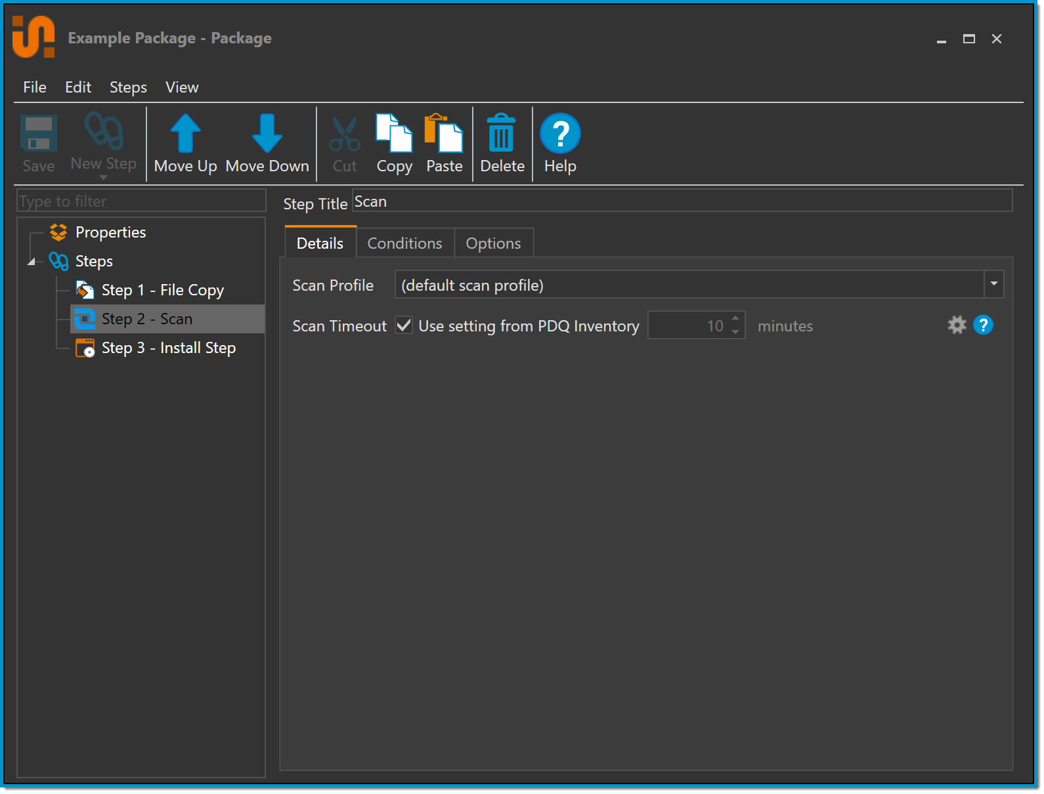Select Step 1 - File Copy
The image size is (1044, 794).
coord(163,290)
